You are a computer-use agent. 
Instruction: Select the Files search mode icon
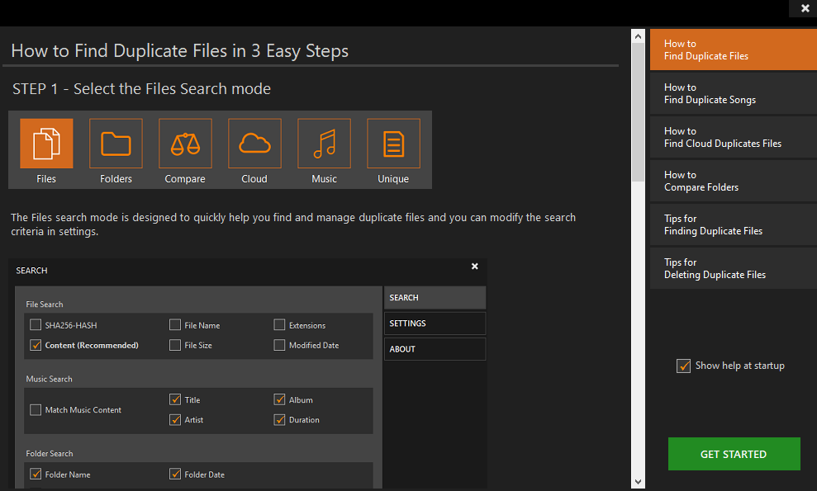coord(46,144)
